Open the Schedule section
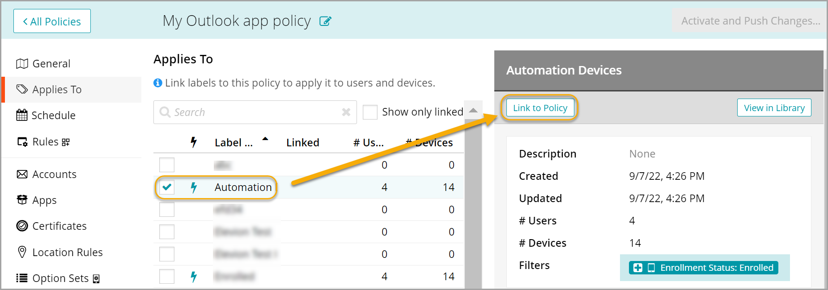 pyautogui.click(x=53, y=116)
